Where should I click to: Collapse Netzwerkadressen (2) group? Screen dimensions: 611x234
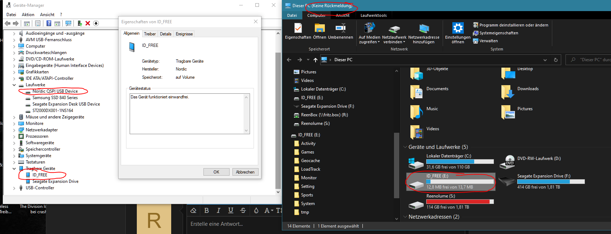click(x=405, y=217)
